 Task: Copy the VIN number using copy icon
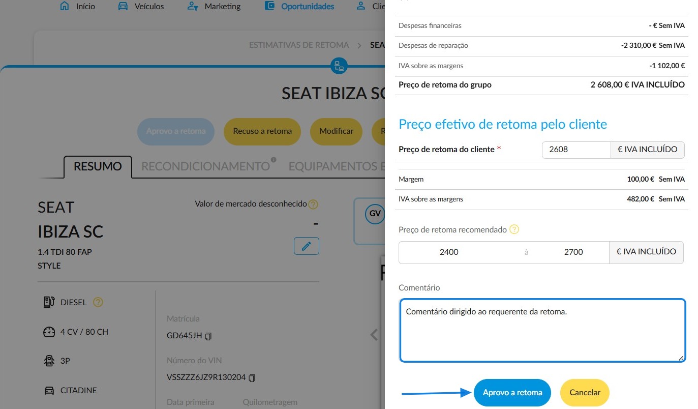click(x=252, y=378)
